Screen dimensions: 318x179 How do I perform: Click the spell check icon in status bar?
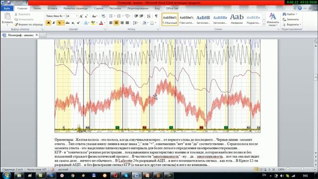53,169
